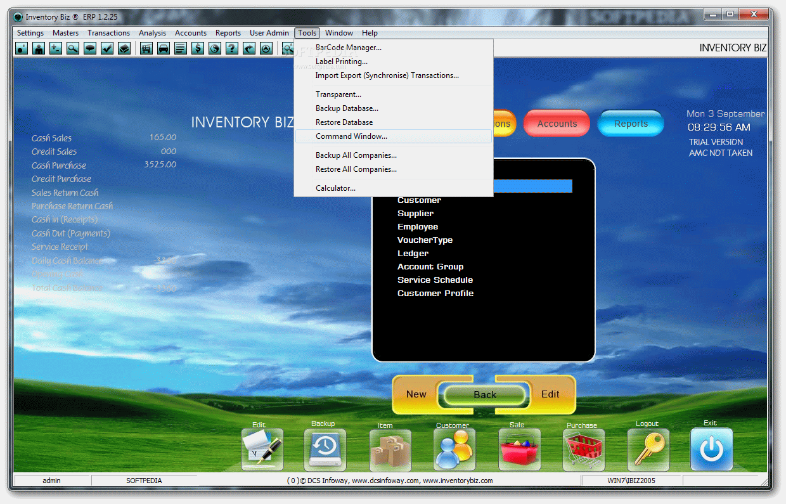Click the magnifying glass toolbar icon

73,48
